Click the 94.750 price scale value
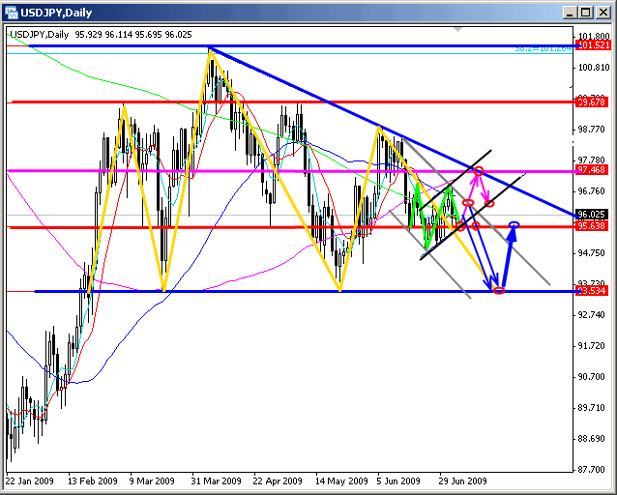The width and height of the screenshot is (617, 495). [x=594, y=253]
